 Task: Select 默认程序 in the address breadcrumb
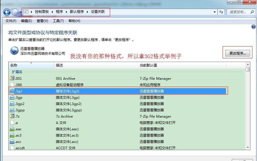(77, 12)
